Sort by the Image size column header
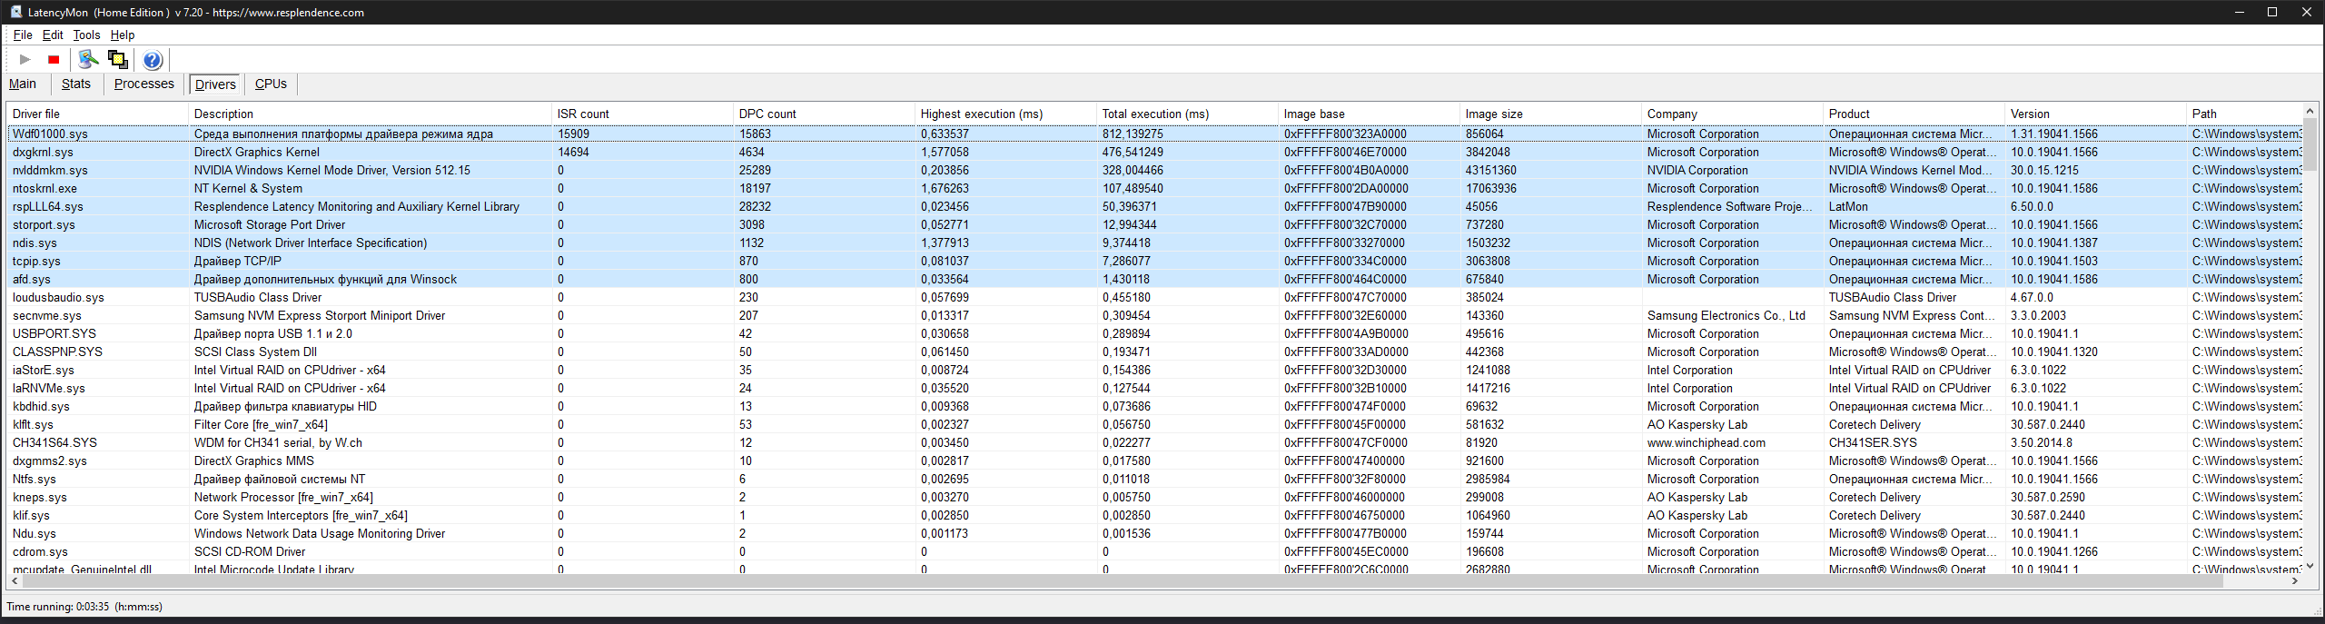2325x624 pixels. 1551,114
